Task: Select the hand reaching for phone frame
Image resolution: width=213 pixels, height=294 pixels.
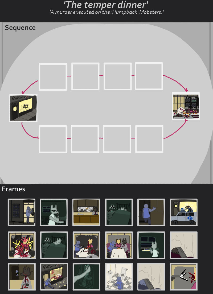Action: click(x=86, y=277)
